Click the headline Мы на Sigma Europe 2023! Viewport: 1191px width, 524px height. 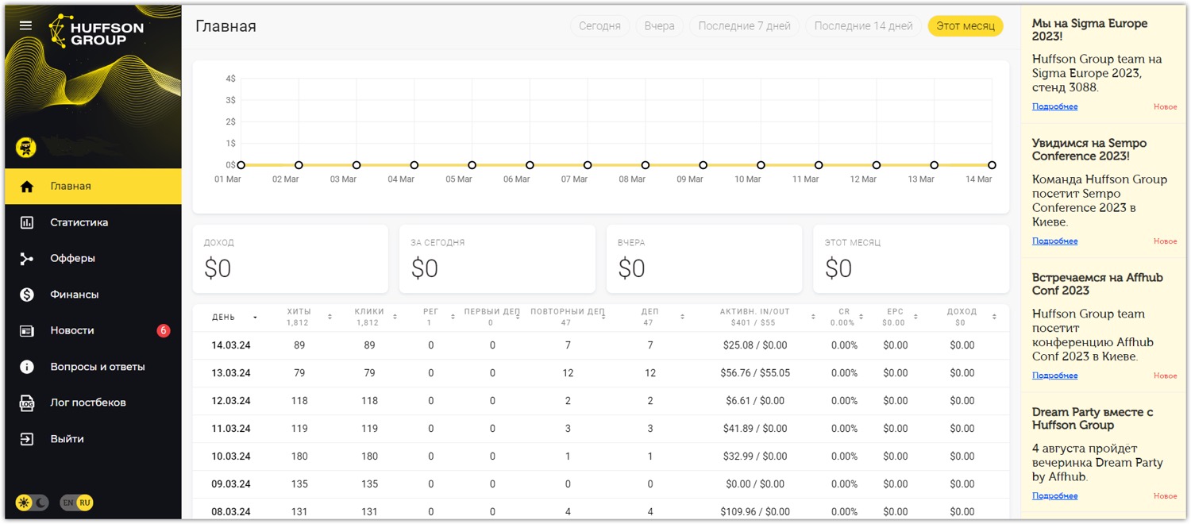(1090, 30)
